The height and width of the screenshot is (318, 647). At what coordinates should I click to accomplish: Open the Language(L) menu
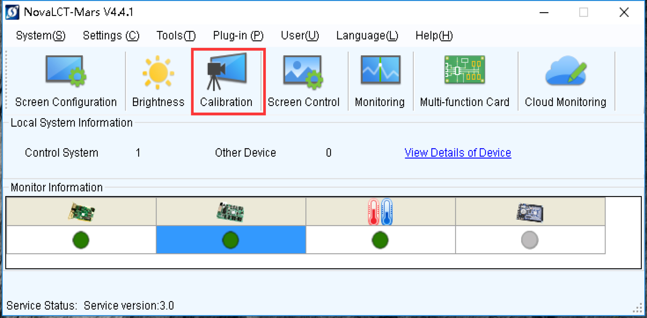[x=367, y=36]
